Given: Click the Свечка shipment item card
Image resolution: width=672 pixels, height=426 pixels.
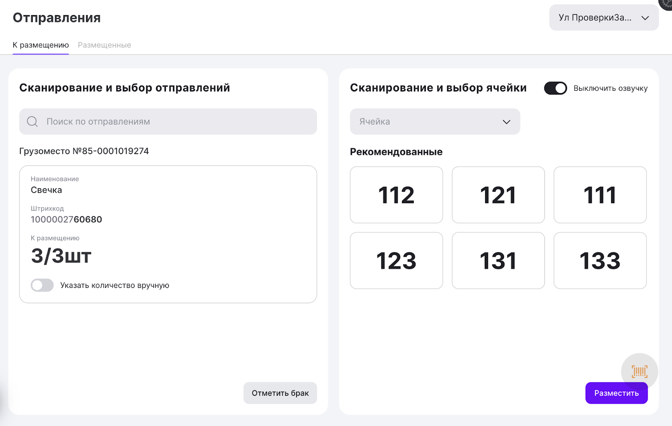Looking at the screenshot, I should pyautogui.click(x=168, y=234).
